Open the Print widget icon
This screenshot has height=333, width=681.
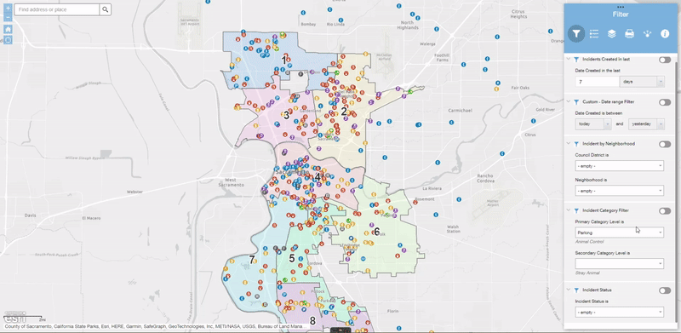(x=629, y=33)
